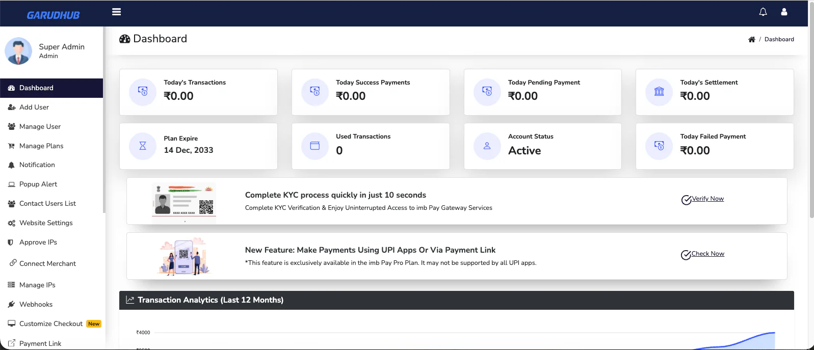Open the notifications bell icon
This screenshot has height=350, width=814.
763,12
